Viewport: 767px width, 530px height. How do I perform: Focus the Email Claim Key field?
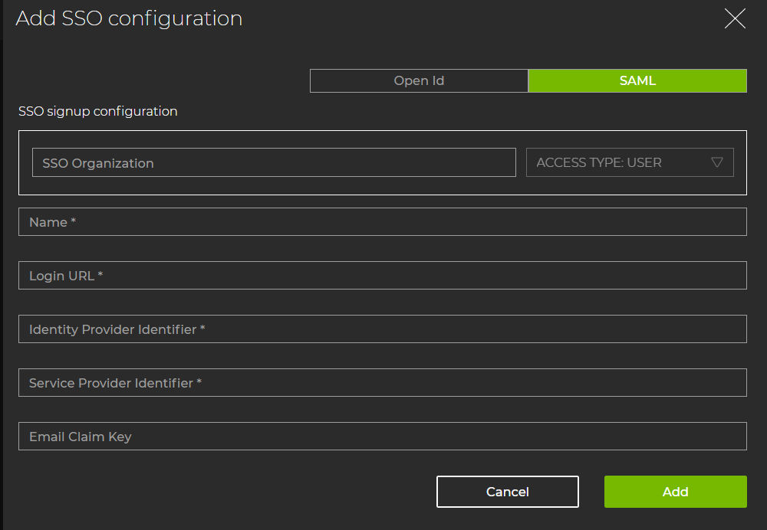point(382,436)
